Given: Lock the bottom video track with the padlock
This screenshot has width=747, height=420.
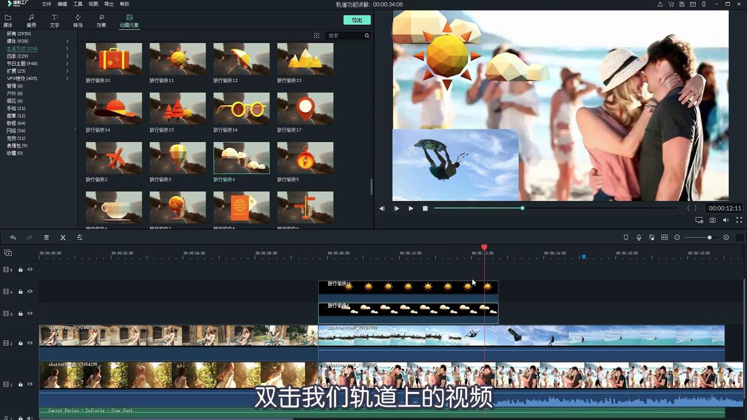Looking at the screenshot, I should coord(20,384).
